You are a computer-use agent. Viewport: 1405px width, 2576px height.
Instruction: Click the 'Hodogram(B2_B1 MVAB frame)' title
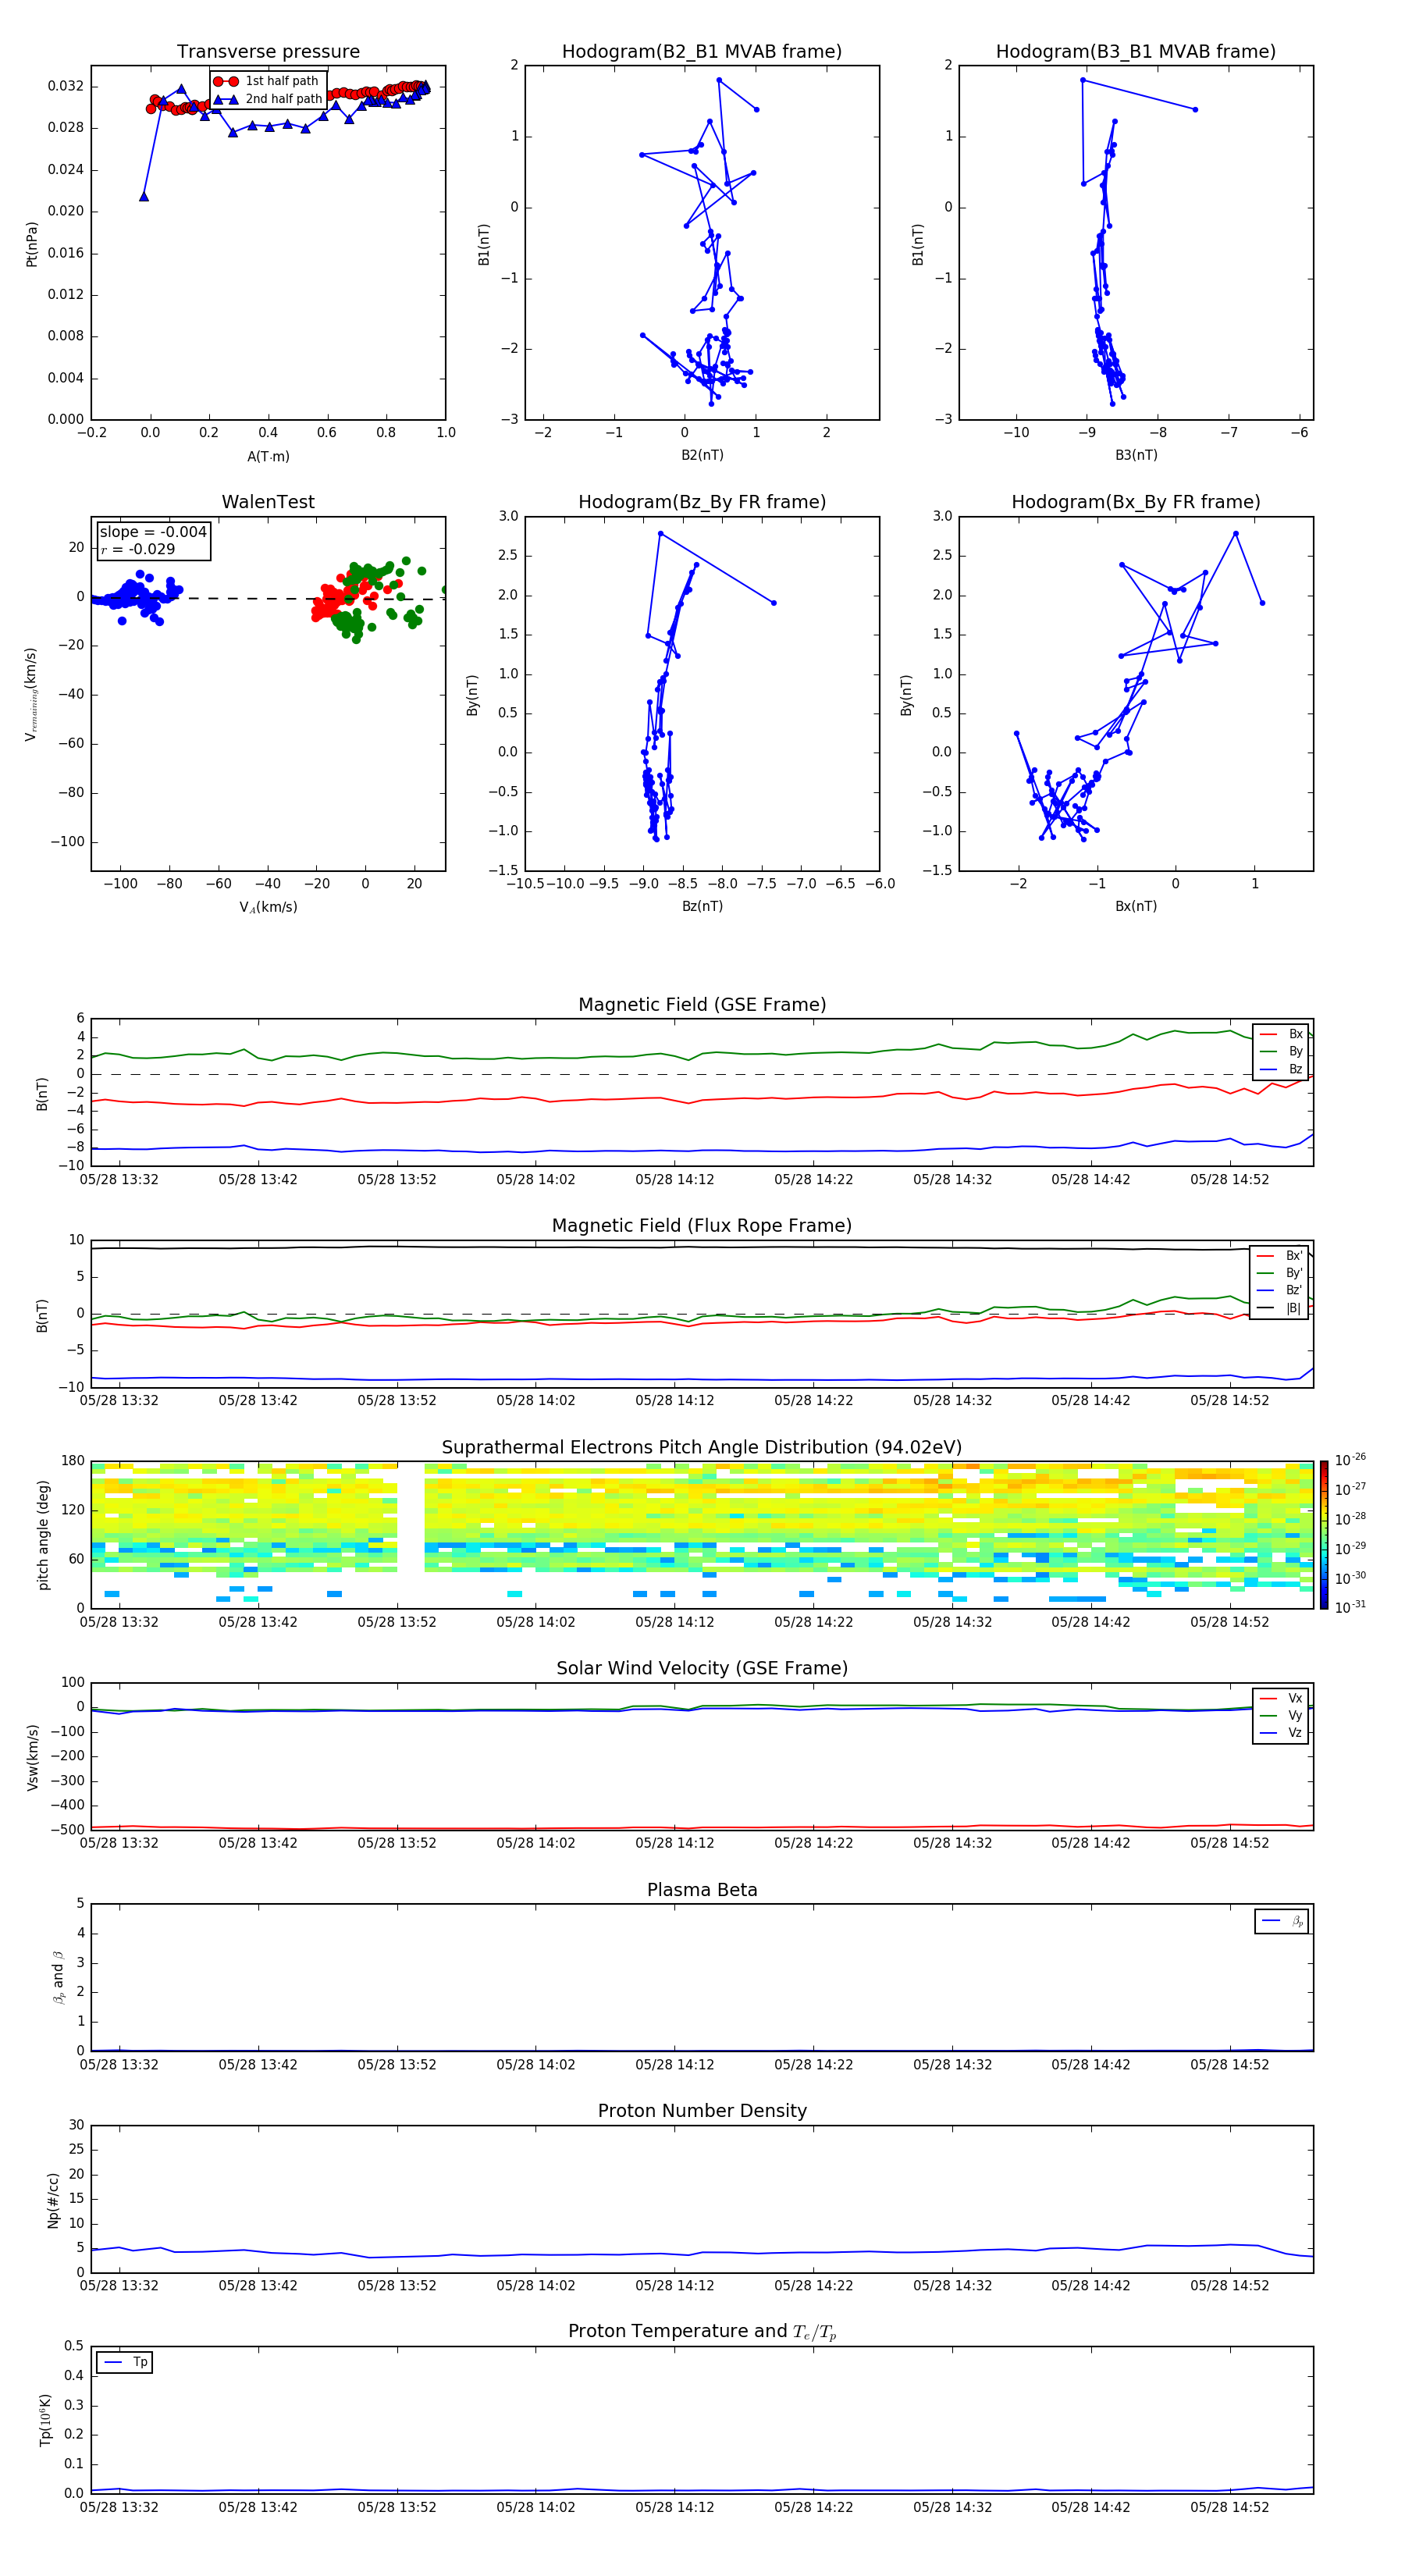702,52
